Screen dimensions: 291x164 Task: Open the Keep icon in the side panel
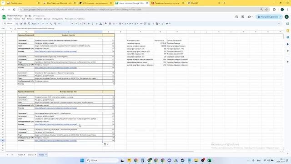288,31
